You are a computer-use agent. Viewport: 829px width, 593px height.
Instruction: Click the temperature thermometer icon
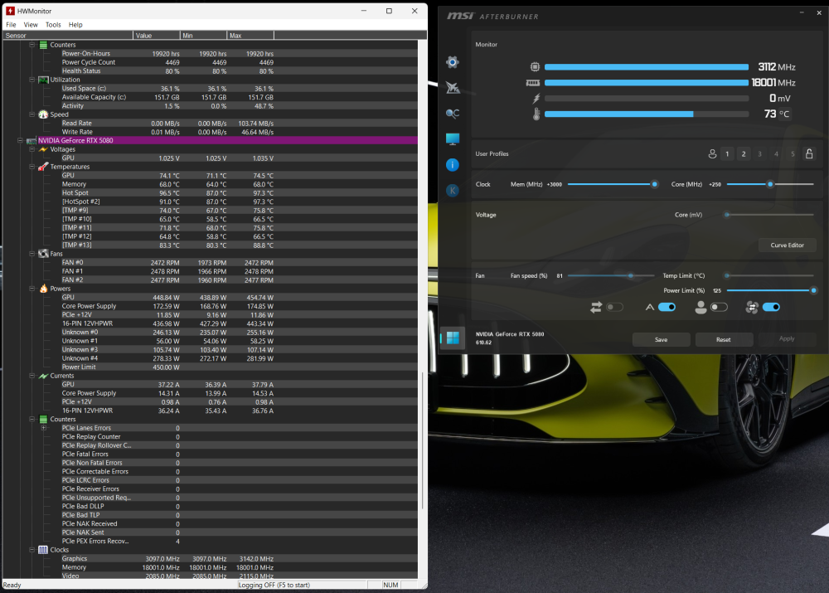tap(536, 114)
